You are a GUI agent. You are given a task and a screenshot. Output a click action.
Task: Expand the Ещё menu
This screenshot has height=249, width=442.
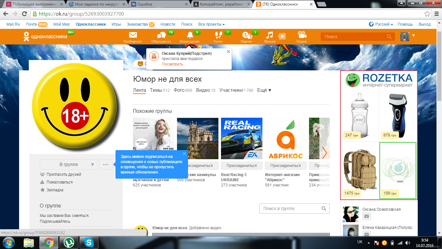(x=264, y=90)
